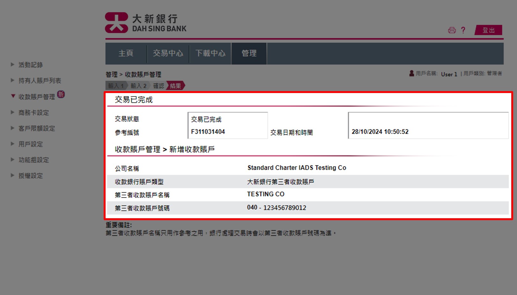517x295 pixels.
Task: Click the 輸入 1 step indicator
Action: [x=116, y=85]
